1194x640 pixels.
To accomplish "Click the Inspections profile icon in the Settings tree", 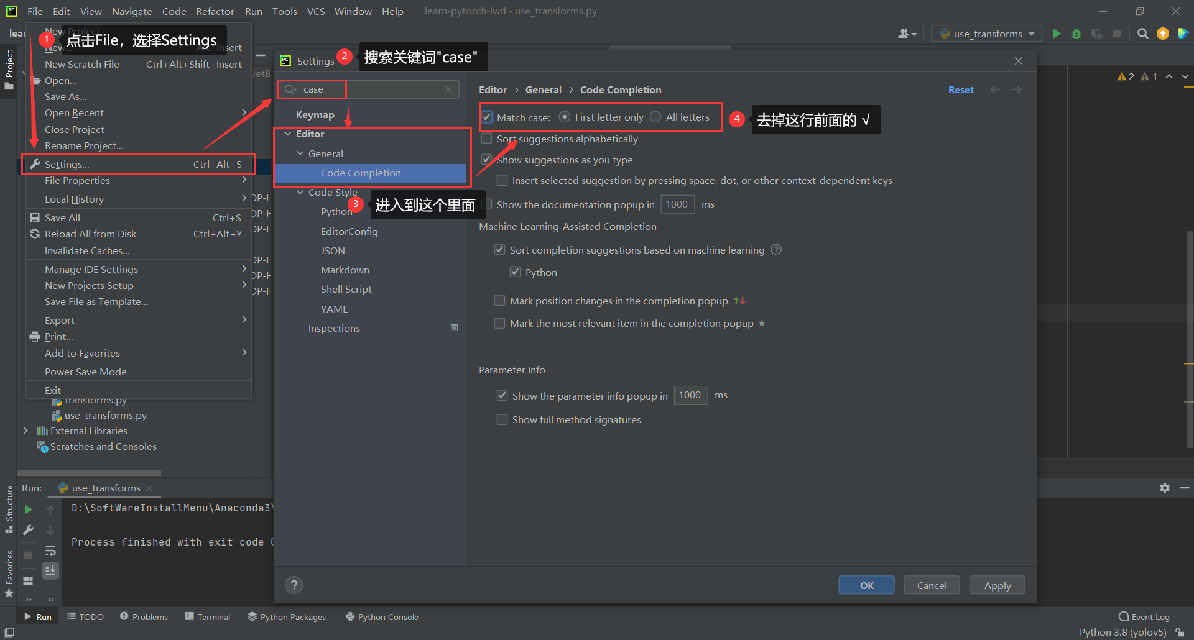I will (454, 328).
